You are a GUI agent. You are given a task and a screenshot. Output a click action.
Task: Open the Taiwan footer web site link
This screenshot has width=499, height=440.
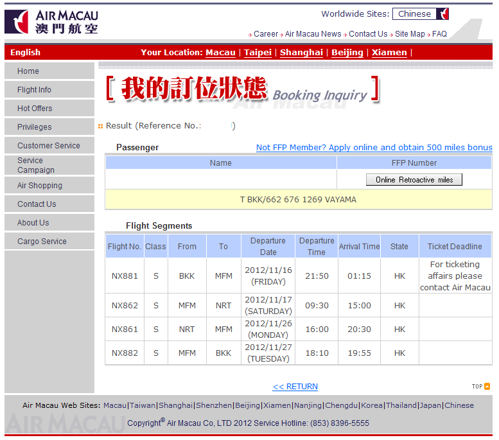point(143,405)
